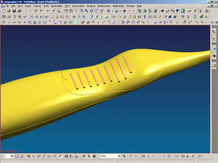
Task: Save the part using the floppy disk icon
Action: point(14,11)
